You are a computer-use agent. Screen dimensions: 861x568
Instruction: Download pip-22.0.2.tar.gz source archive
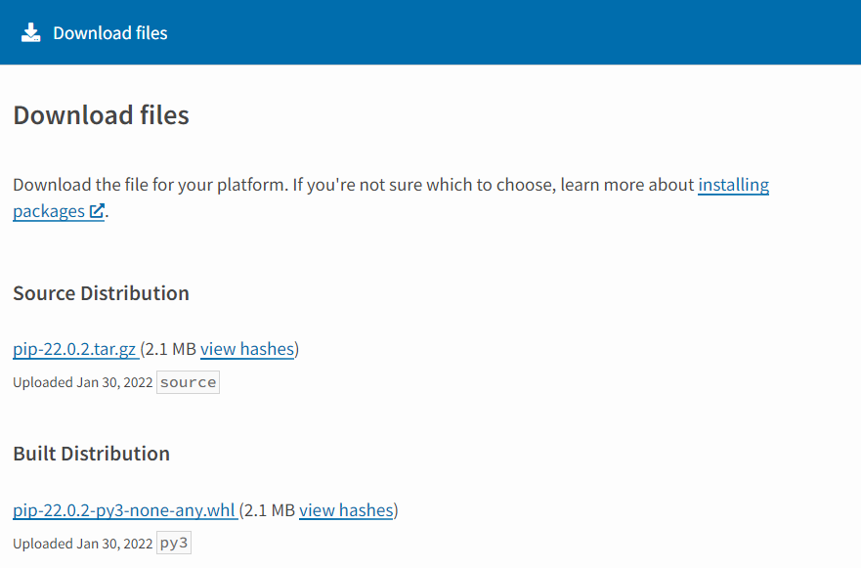tap(74, 349)
